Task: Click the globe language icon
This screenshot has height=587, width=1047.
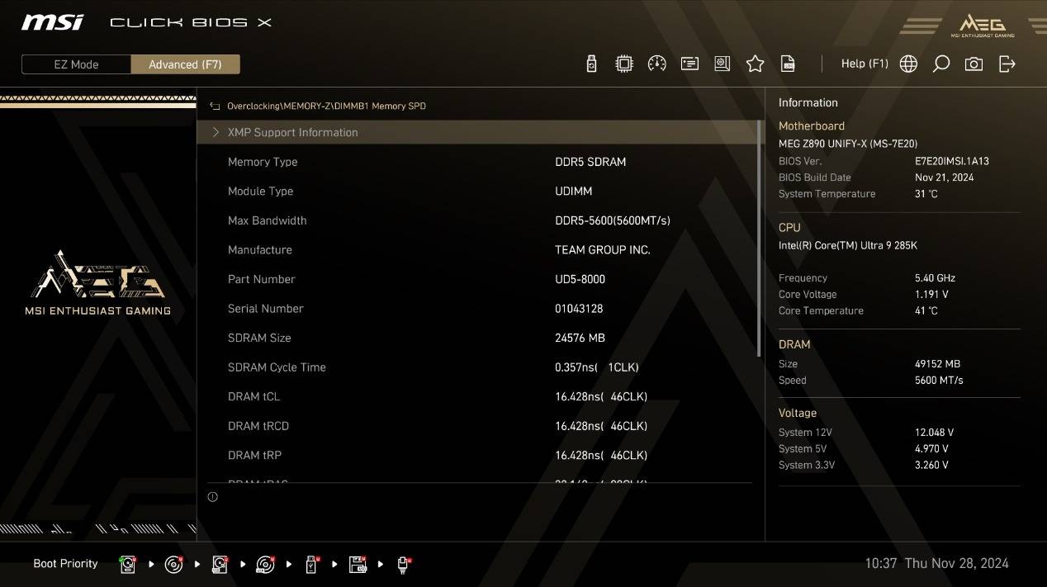Action: click(x=908, y=64)
